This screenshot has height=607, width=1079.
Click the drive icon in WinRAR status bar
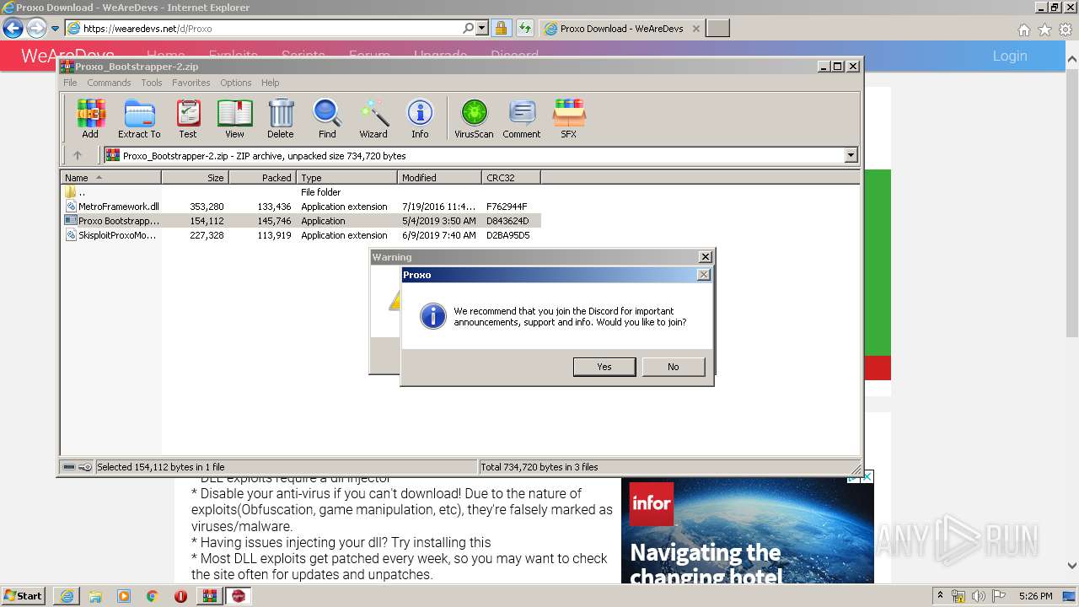[x=69, y=466]
